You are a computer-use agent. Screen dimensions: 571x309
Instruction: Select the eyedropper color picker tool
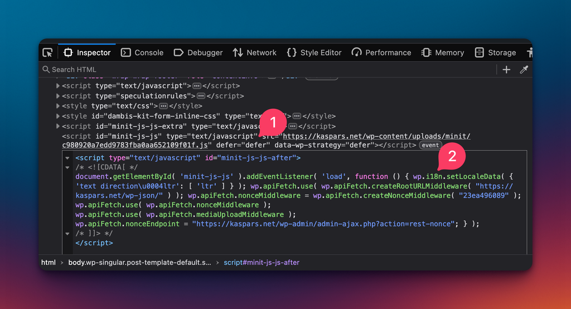(x=524, y=69)
